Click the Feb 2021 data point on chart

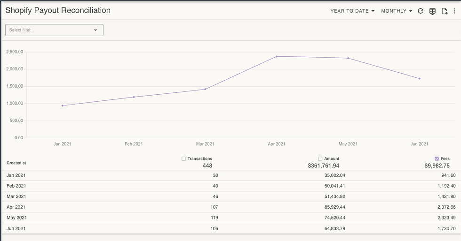134,97
